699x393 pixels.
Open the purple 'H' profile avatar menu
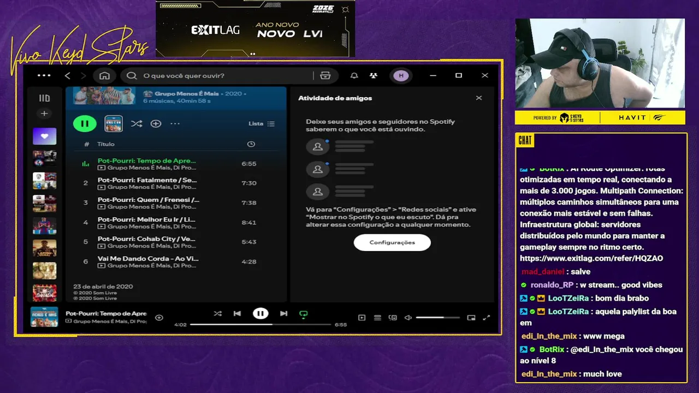click(x=401, y=75)
